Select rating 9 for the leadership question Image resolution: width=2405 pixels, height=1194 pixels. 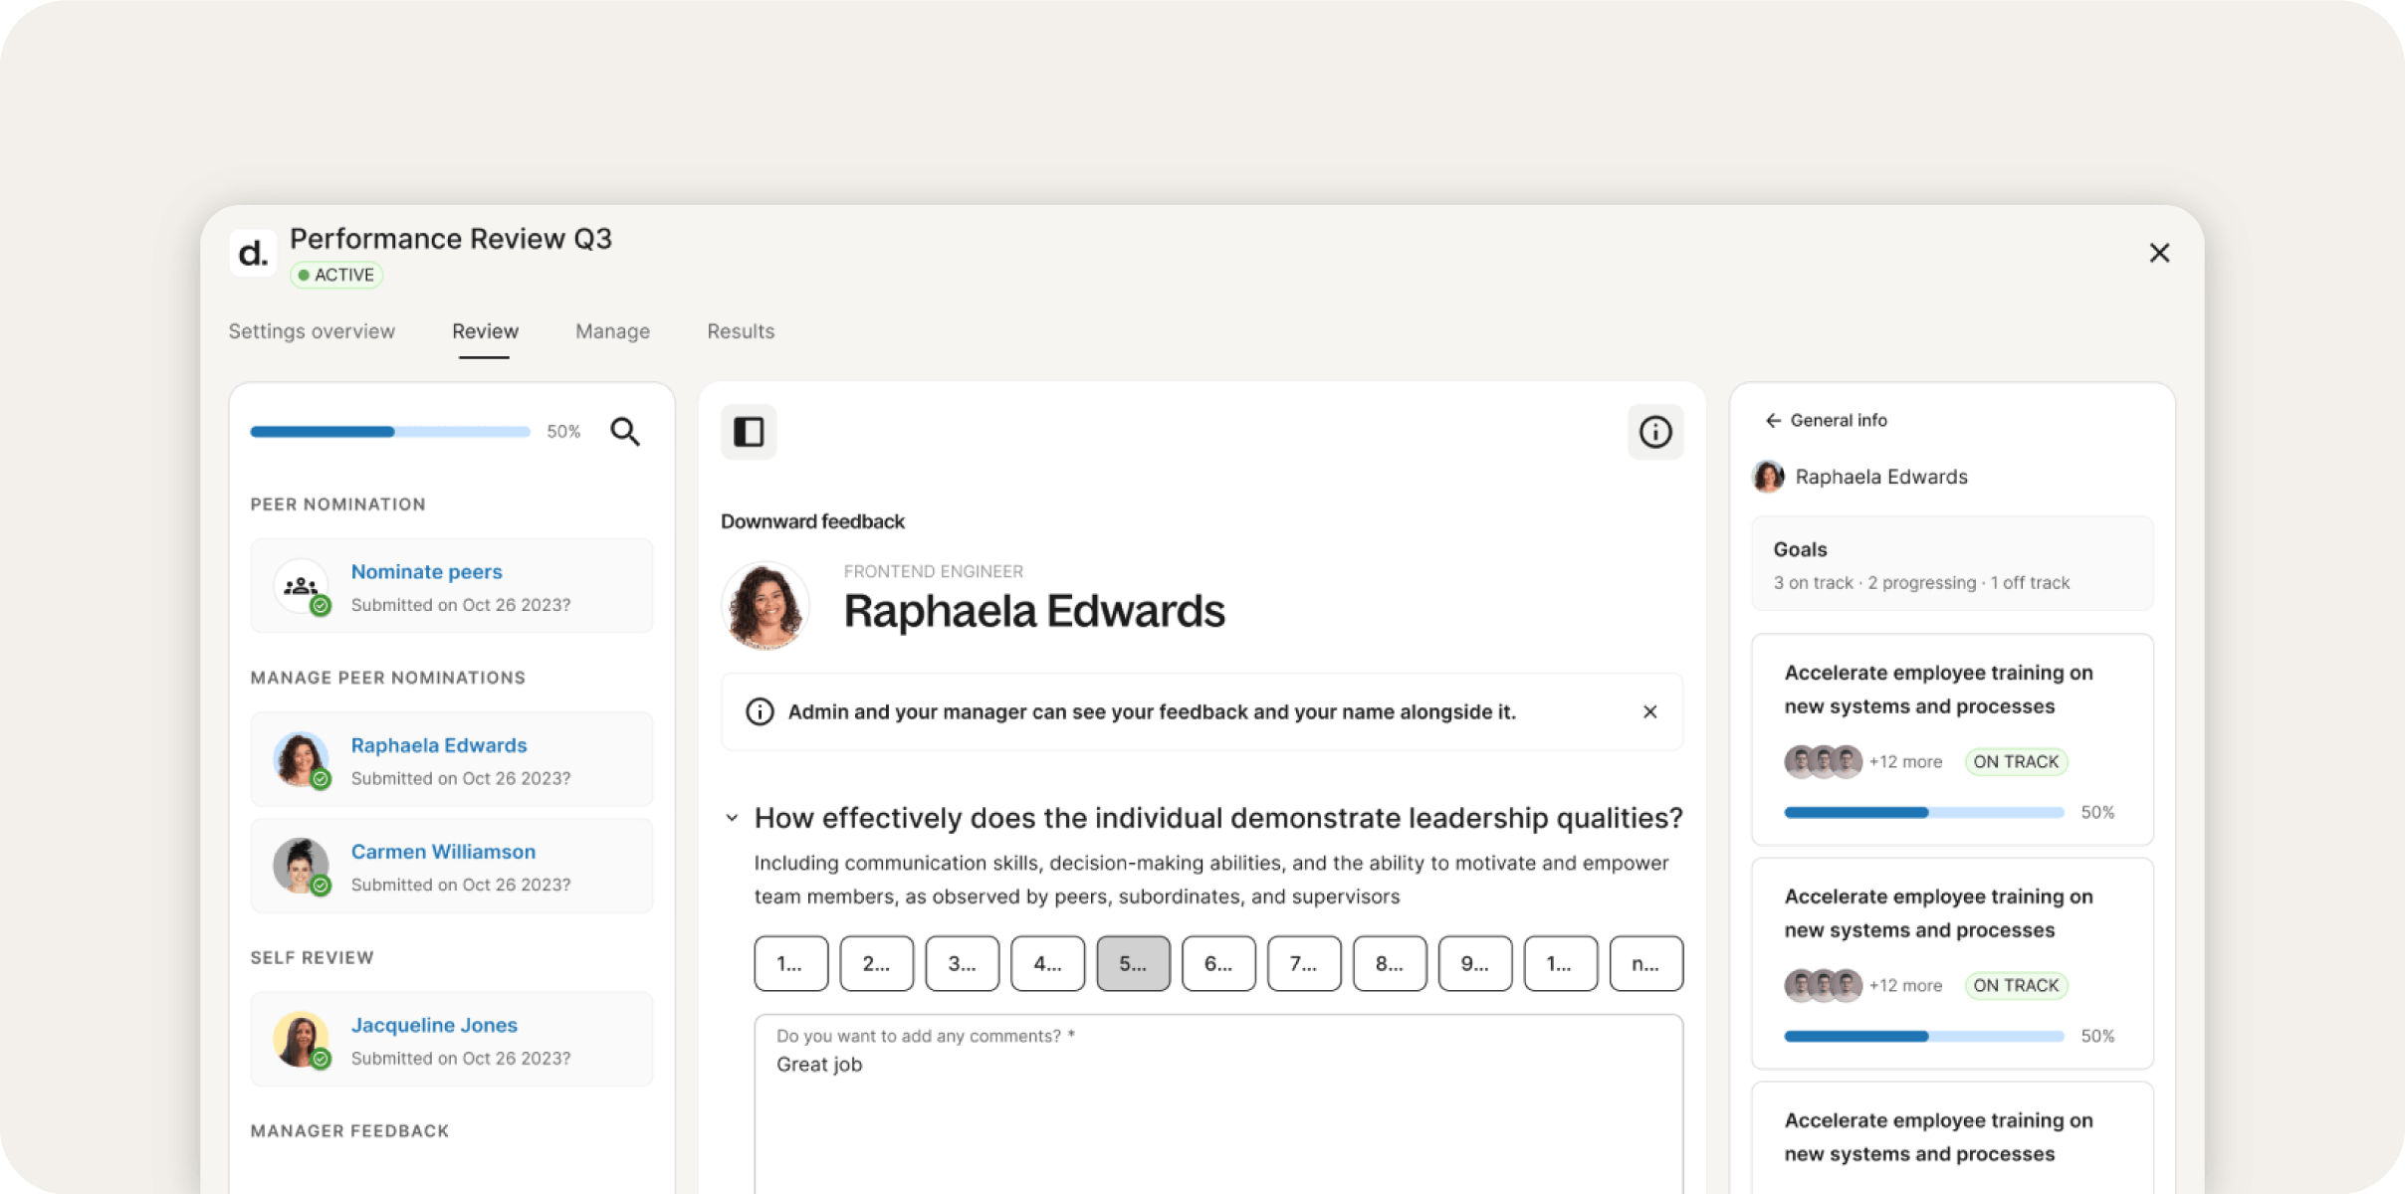pyautogui.click(x=1475, y=962)
